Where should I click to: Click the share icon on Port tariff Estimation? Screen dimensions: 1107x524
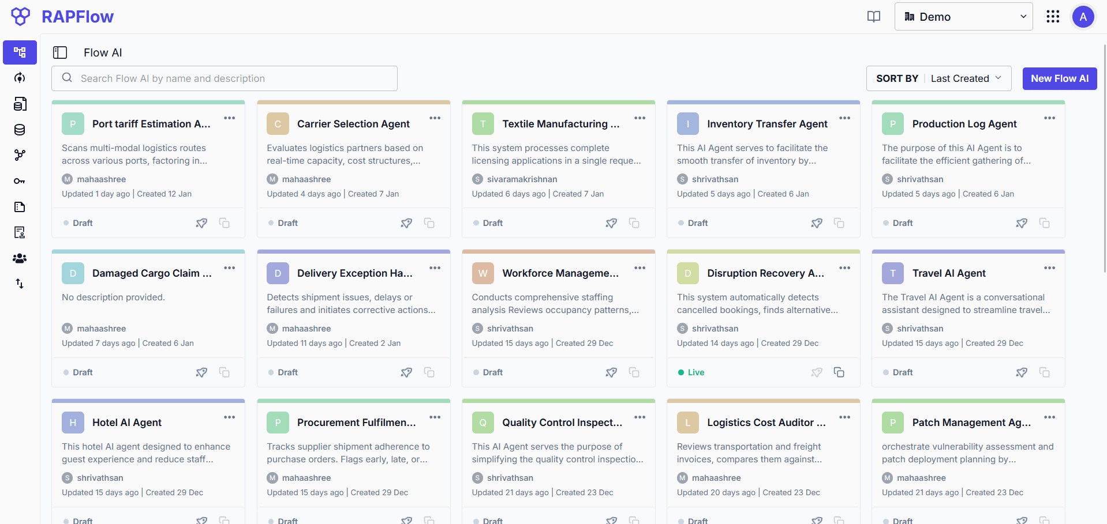click(x=201, y=223)
